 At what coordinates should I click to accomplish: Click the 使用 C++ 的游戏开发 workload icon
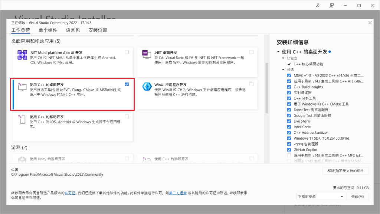click(x=147, y=160)
